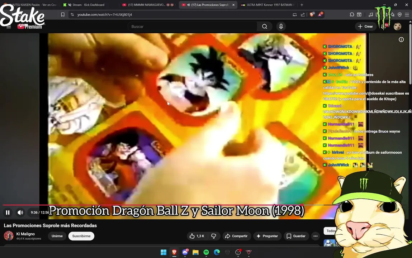The width and height of the screenshot is (412, 258).
Task: Open Brave from the taskbar
Action: (x=174, y=252)
